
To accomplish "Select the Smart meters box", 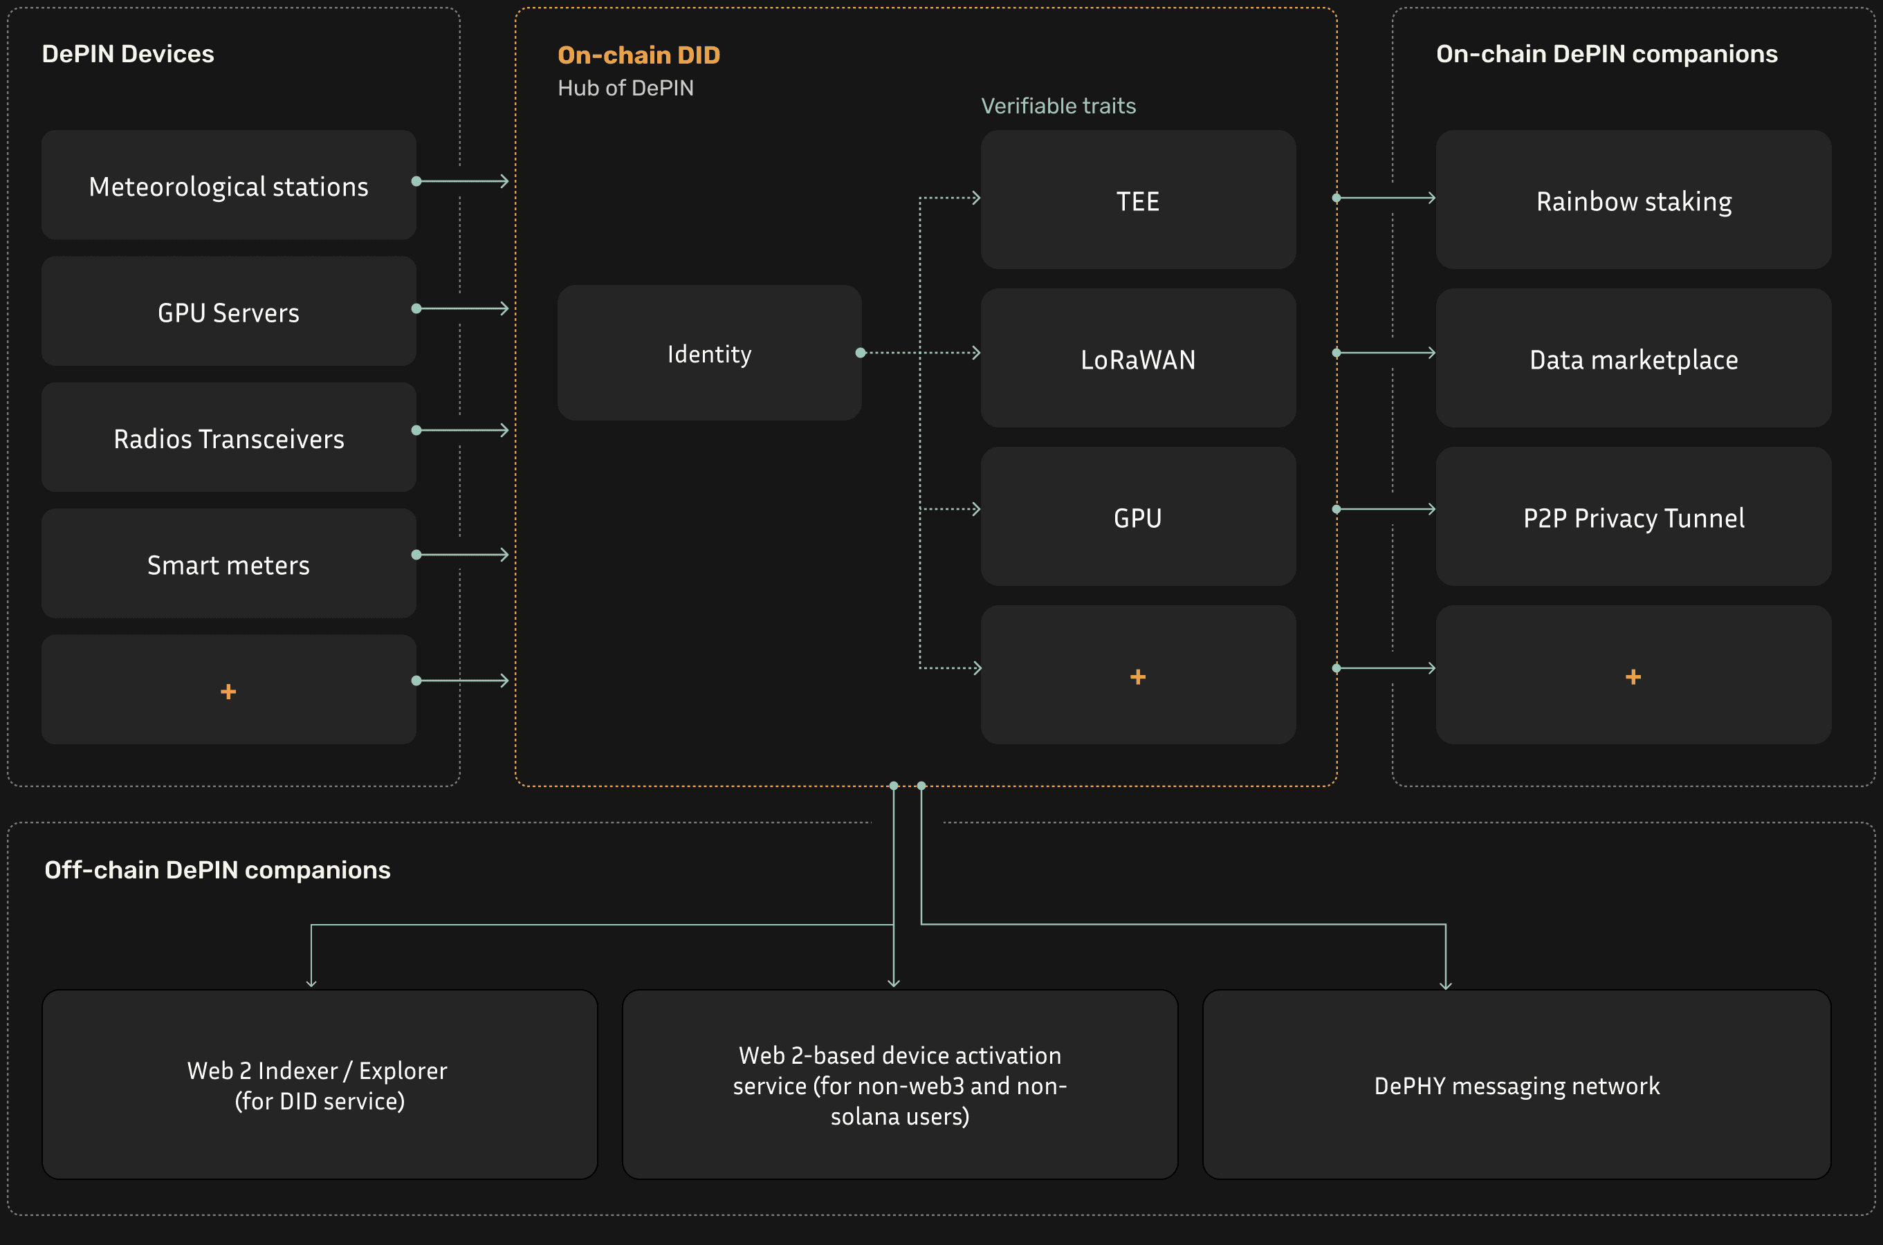I will point(229,564).
